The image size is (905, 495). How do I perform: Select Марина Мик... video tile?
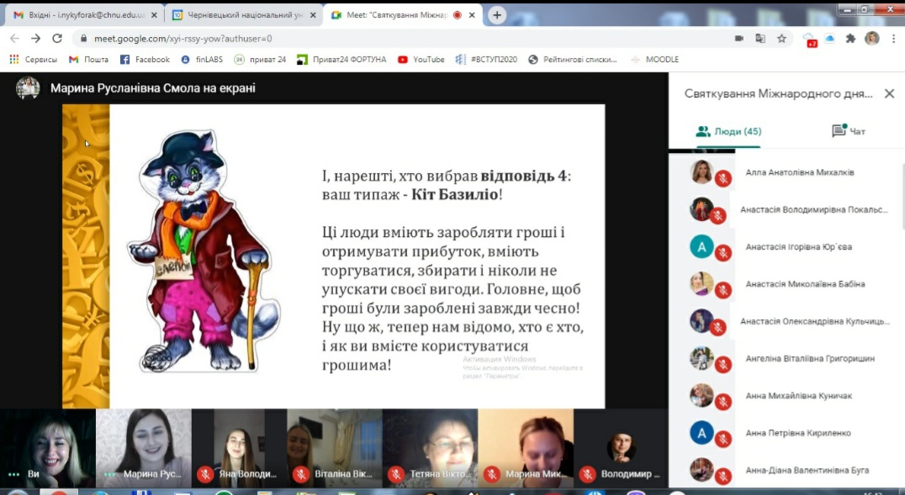tap(526, 448)
